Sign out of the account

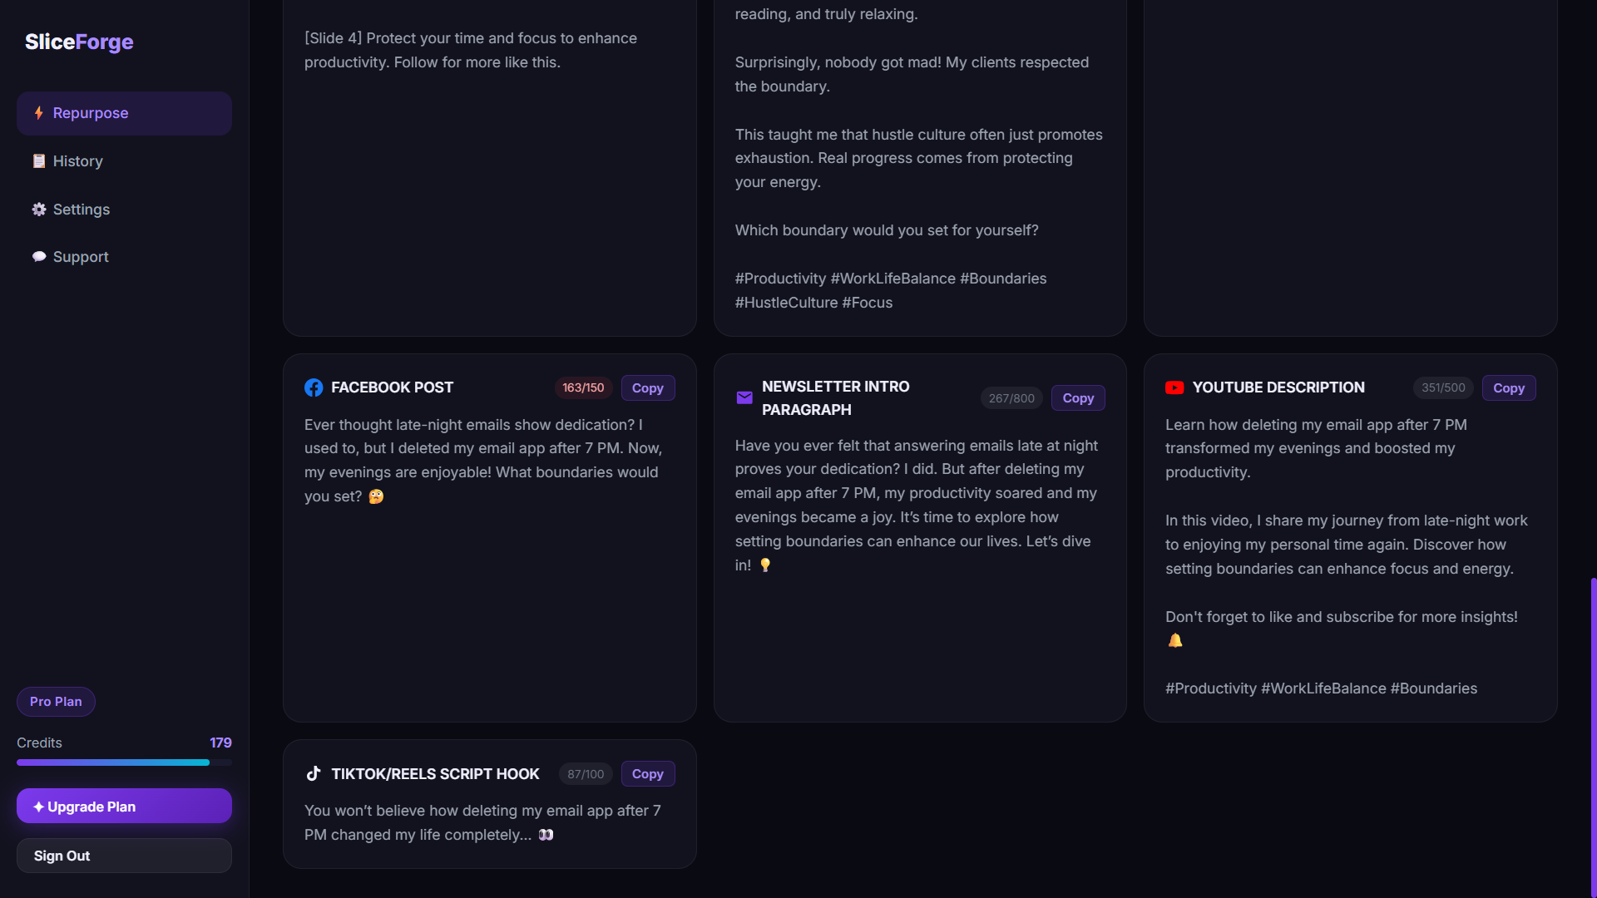[124, 856]
